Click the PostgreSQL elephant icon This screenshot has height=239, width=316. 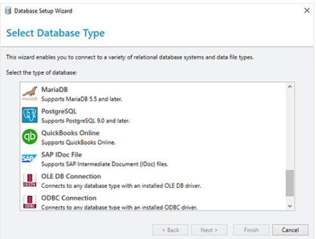[29, 115]
